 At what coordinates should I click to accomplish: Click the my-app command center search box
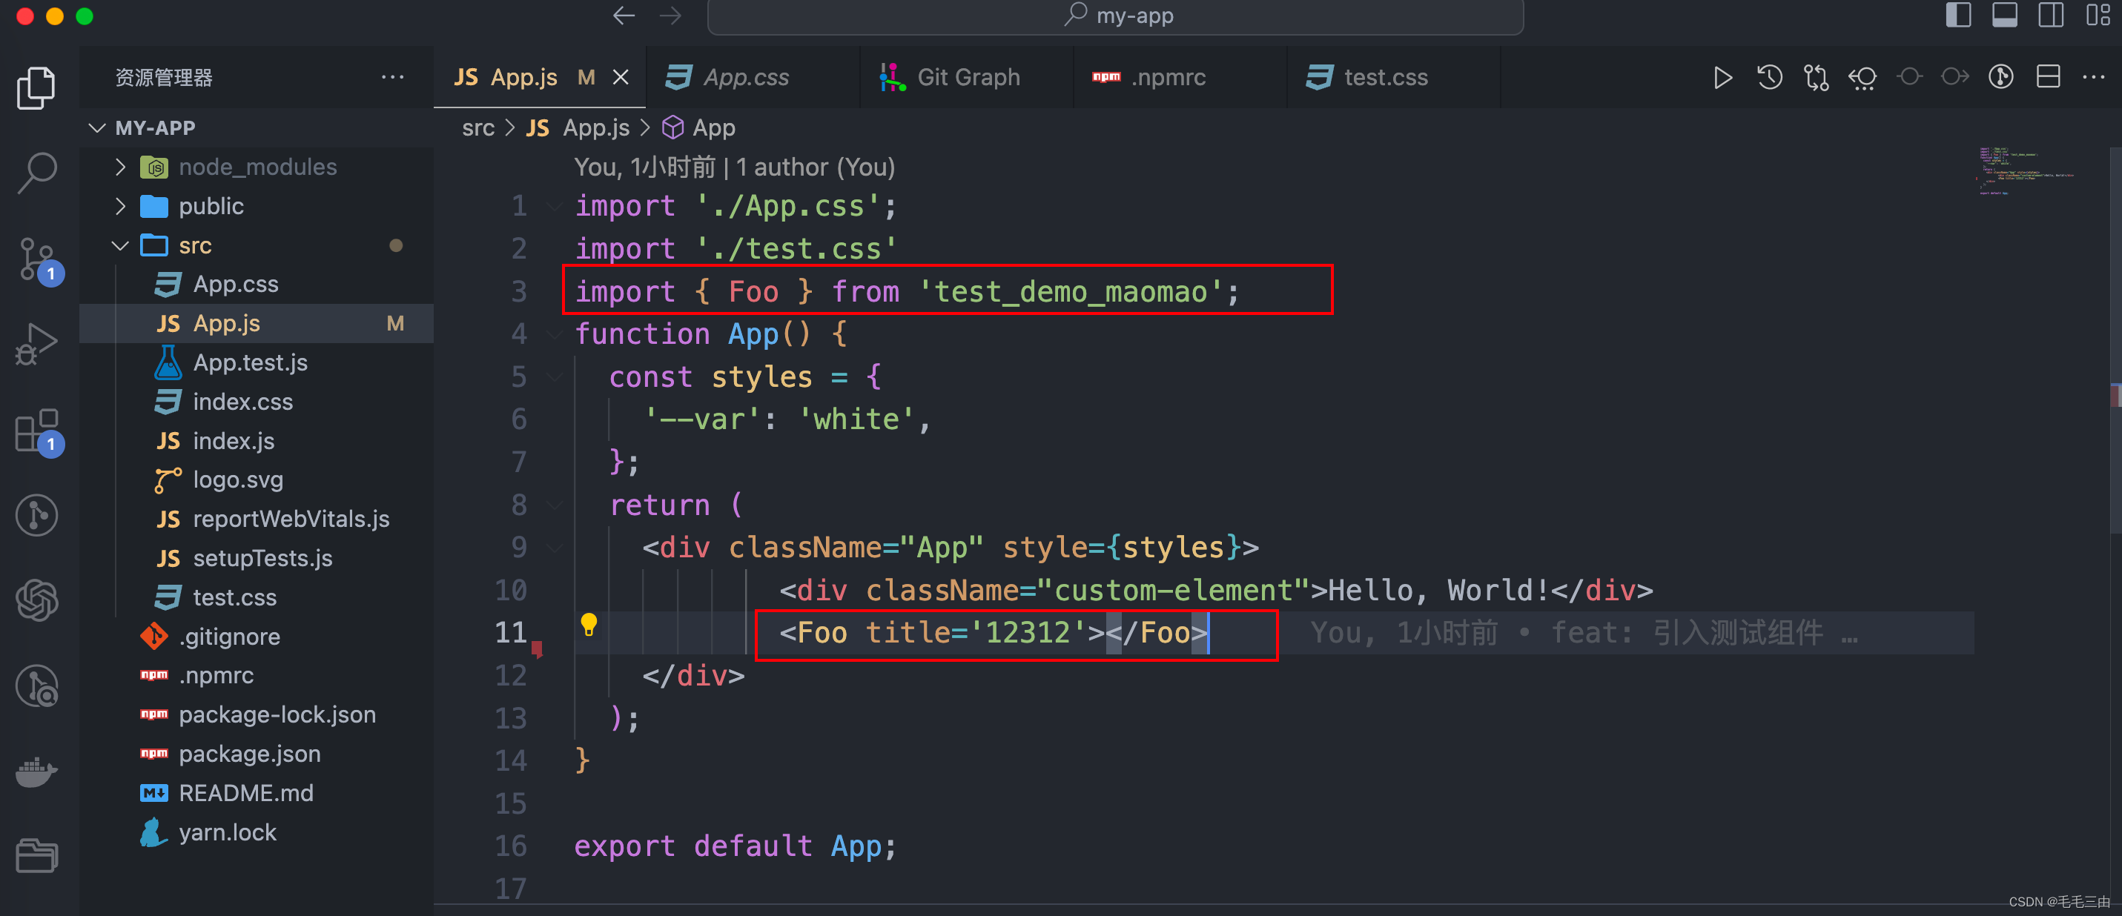[x=1115, y=16]
